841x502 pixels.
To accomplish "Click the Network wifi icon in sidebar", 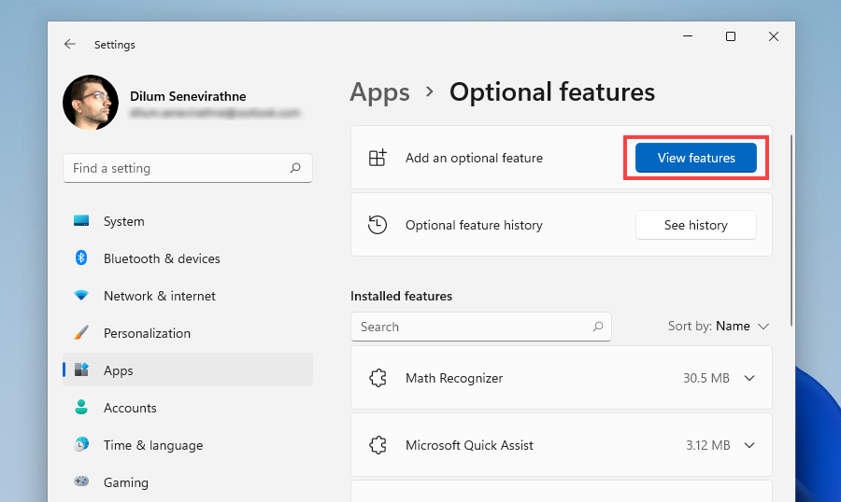I will pyautogui.click(x=81, y=296).
